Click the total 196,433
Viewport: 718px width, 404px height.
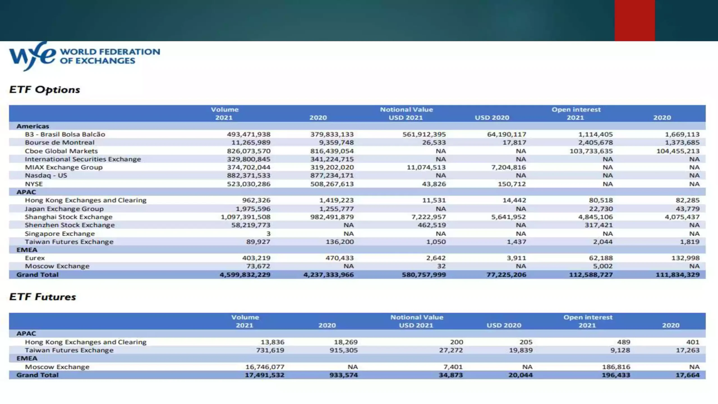click(616, 375)
